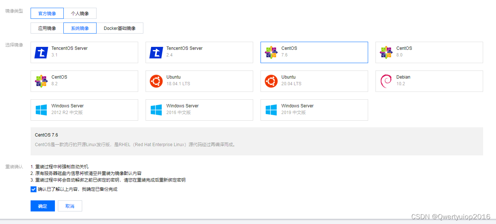Click the 2016 中文版 version text
Image resolution: width=496 pixels, height=224 pixels.
(179, 113)
